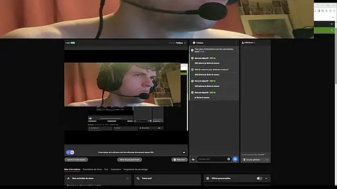The width and height of the screenshot is (337, 189).
Task: Start a 'Show de groupe/à ticket'
Action: pos(130,160)
